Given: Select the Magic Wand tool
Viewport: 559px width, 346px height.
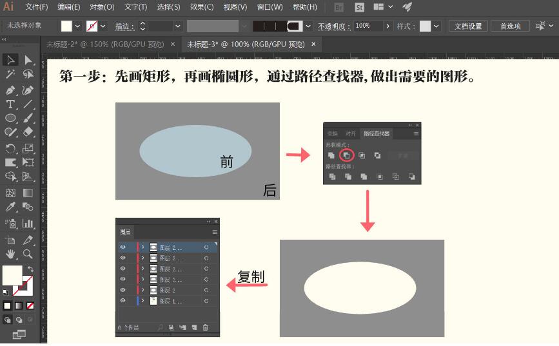Looking at the screenshot, I should [11, 75].
